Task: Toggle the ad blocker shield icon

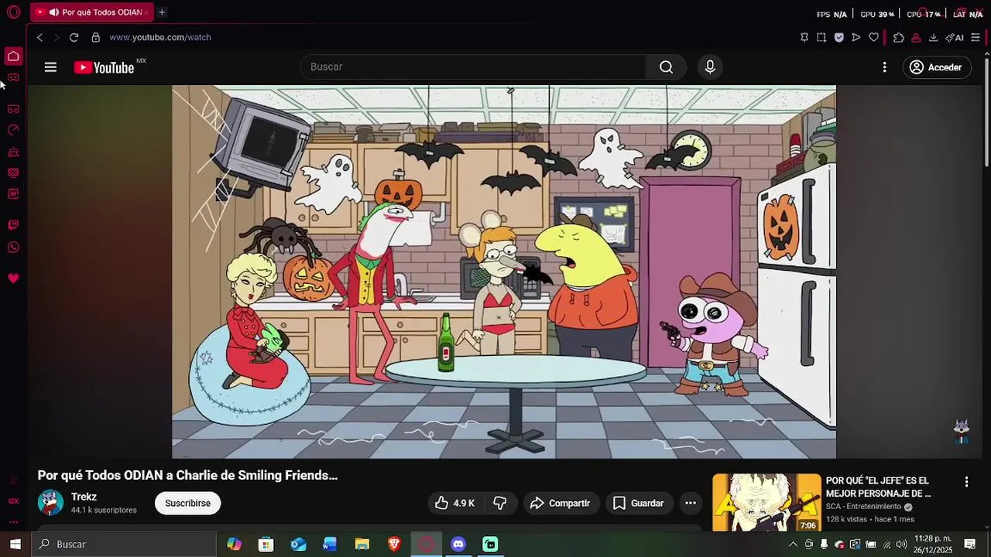Action: tap(839, 37)
